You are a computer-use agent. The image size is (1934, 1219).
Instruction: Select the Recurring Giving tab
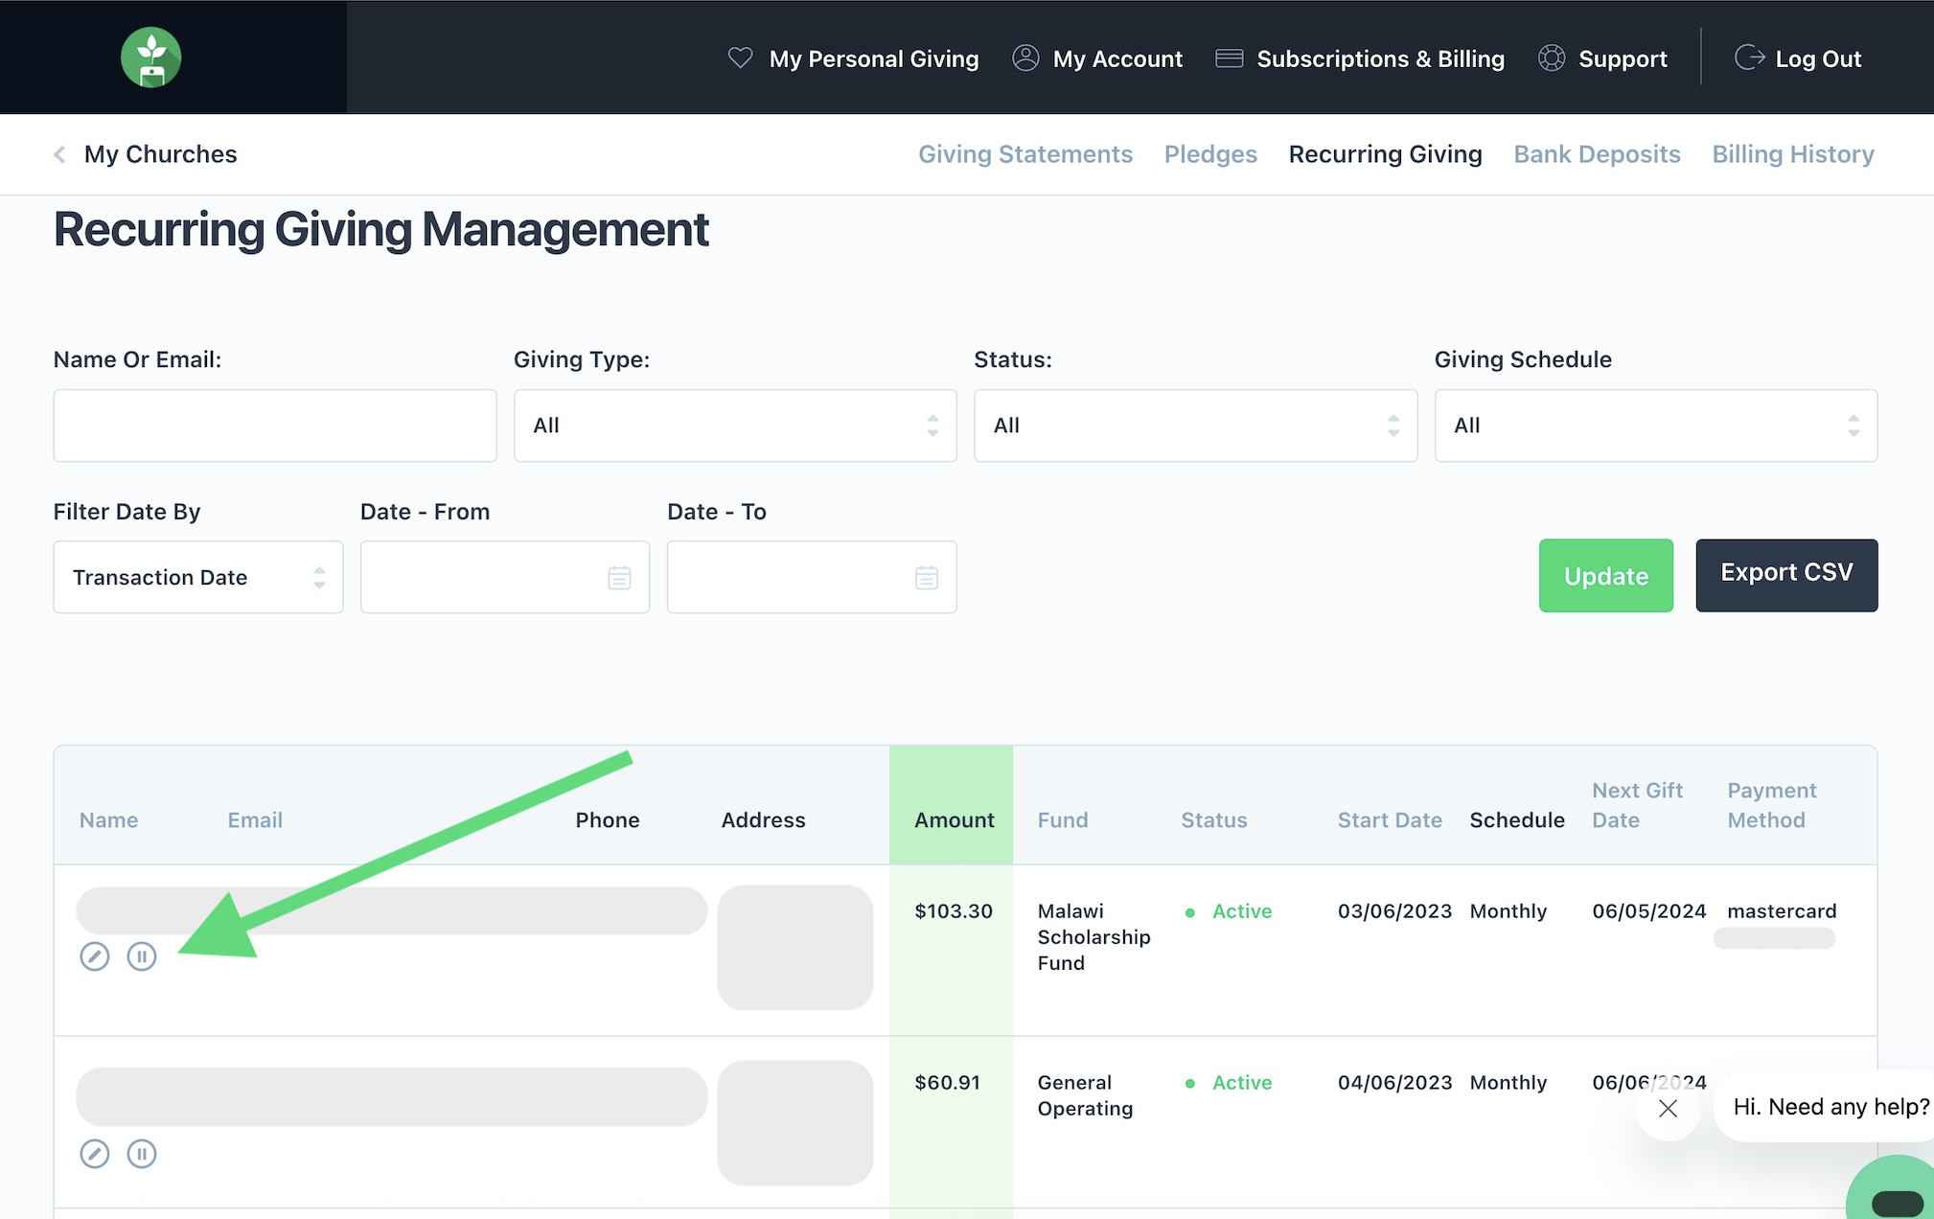tap(1385, 154)
